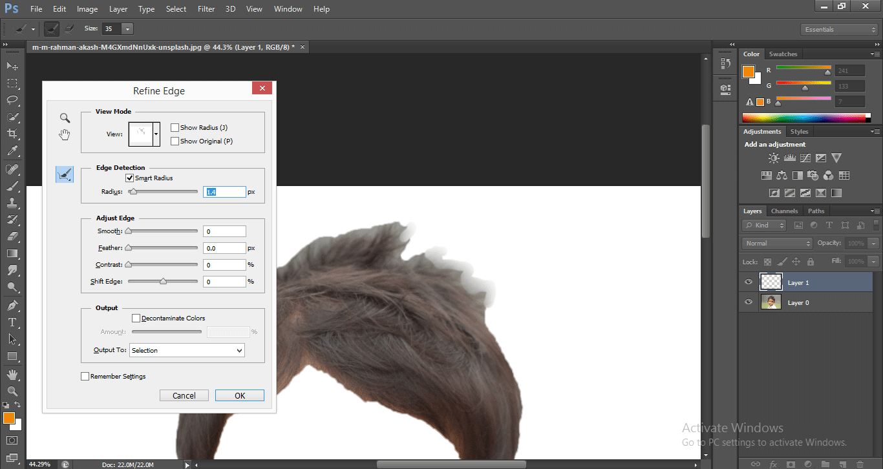The height and width of the screenshot is (469, 883).
Task: Click the foreground color swatch in Color panel
Action: click(x=749, y=72)
